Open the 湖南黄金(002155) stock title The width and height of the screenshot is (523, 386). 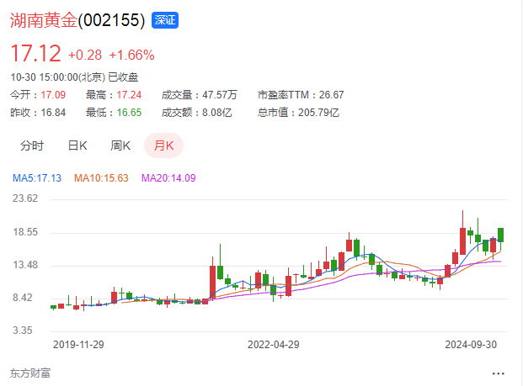coord(77,20)
